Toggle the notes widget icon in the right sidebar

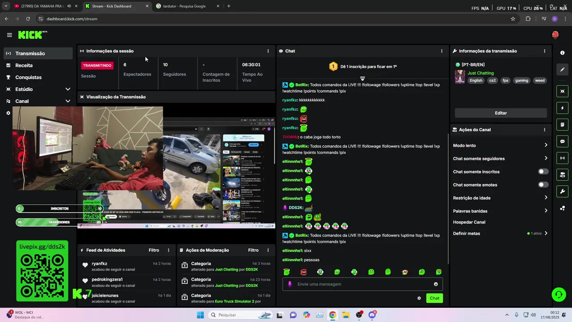pos(562,124)
